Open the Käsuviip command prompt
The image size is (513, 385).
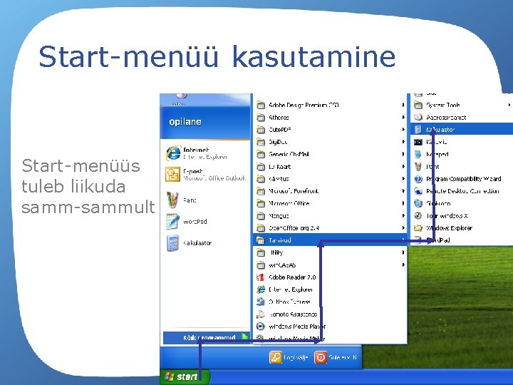[x=462, y=142]
